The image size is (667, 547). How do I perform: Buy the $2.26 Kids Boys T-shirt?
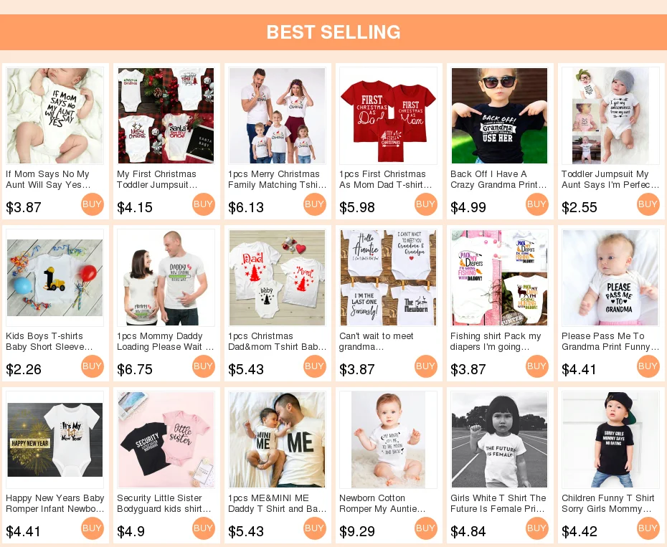(93, 366)
